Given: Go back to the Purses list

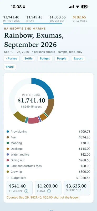Looking at the screenshot, I should 11,58.
